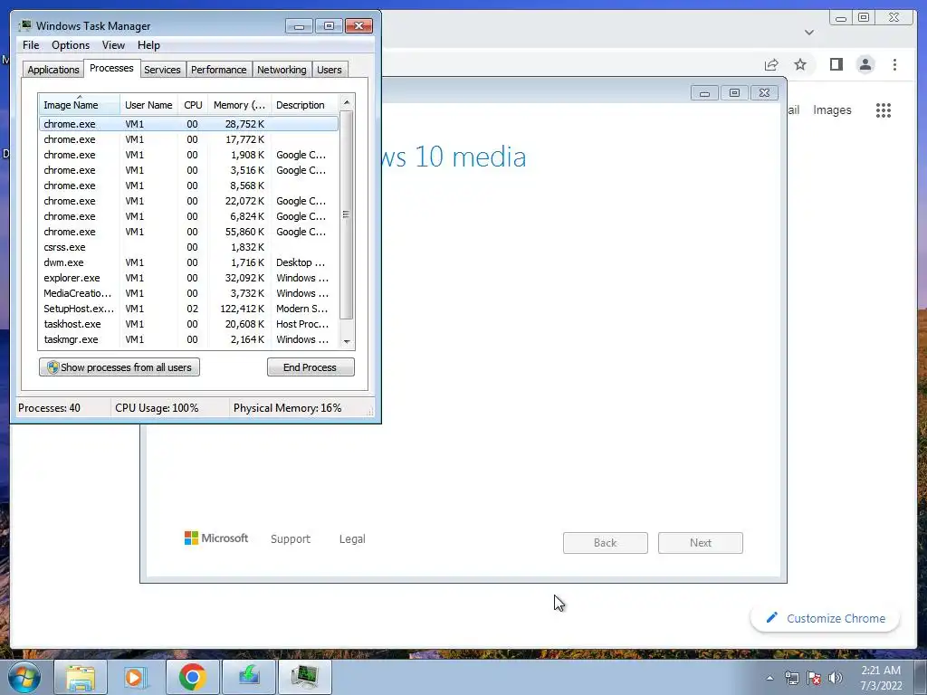Open the View menu in Task Manager

[x=113, y=45]
